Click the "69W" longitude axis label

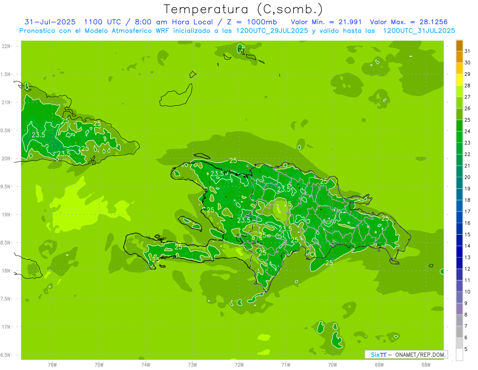pyautogui.click(x=379, y=364)
